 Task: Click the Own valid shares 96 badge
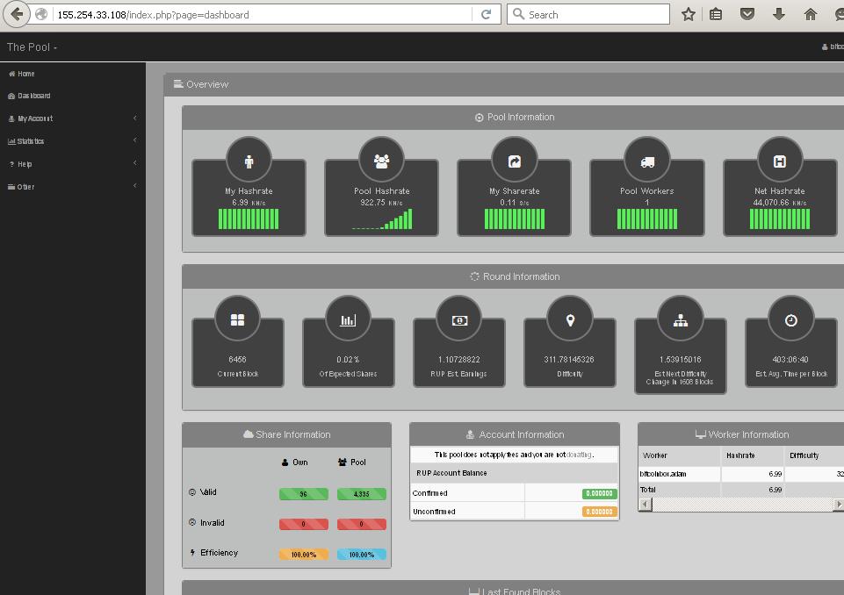point(304,494)
